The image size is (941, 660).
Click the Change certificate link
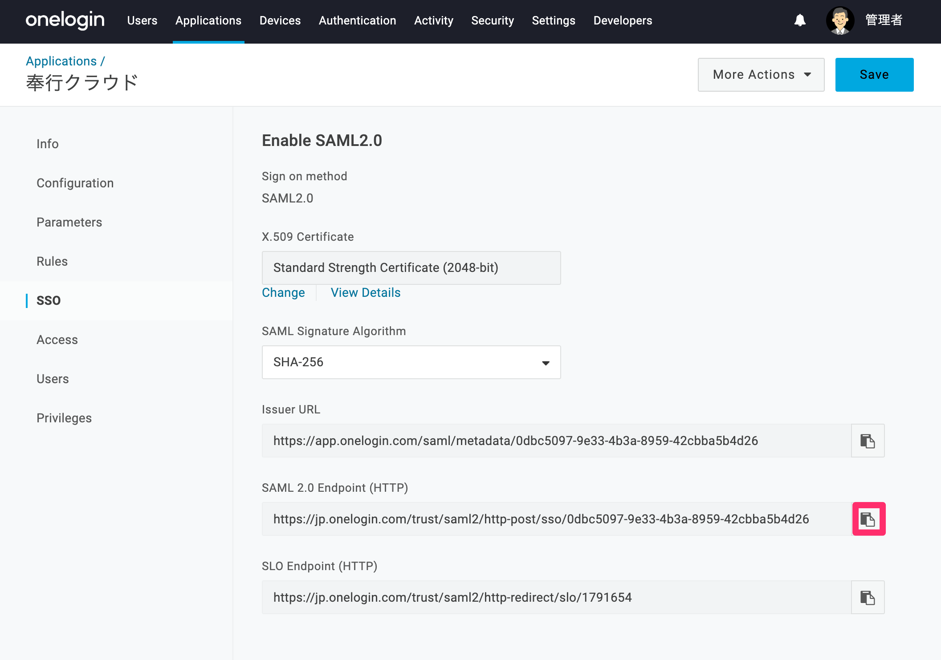(283, 292)
